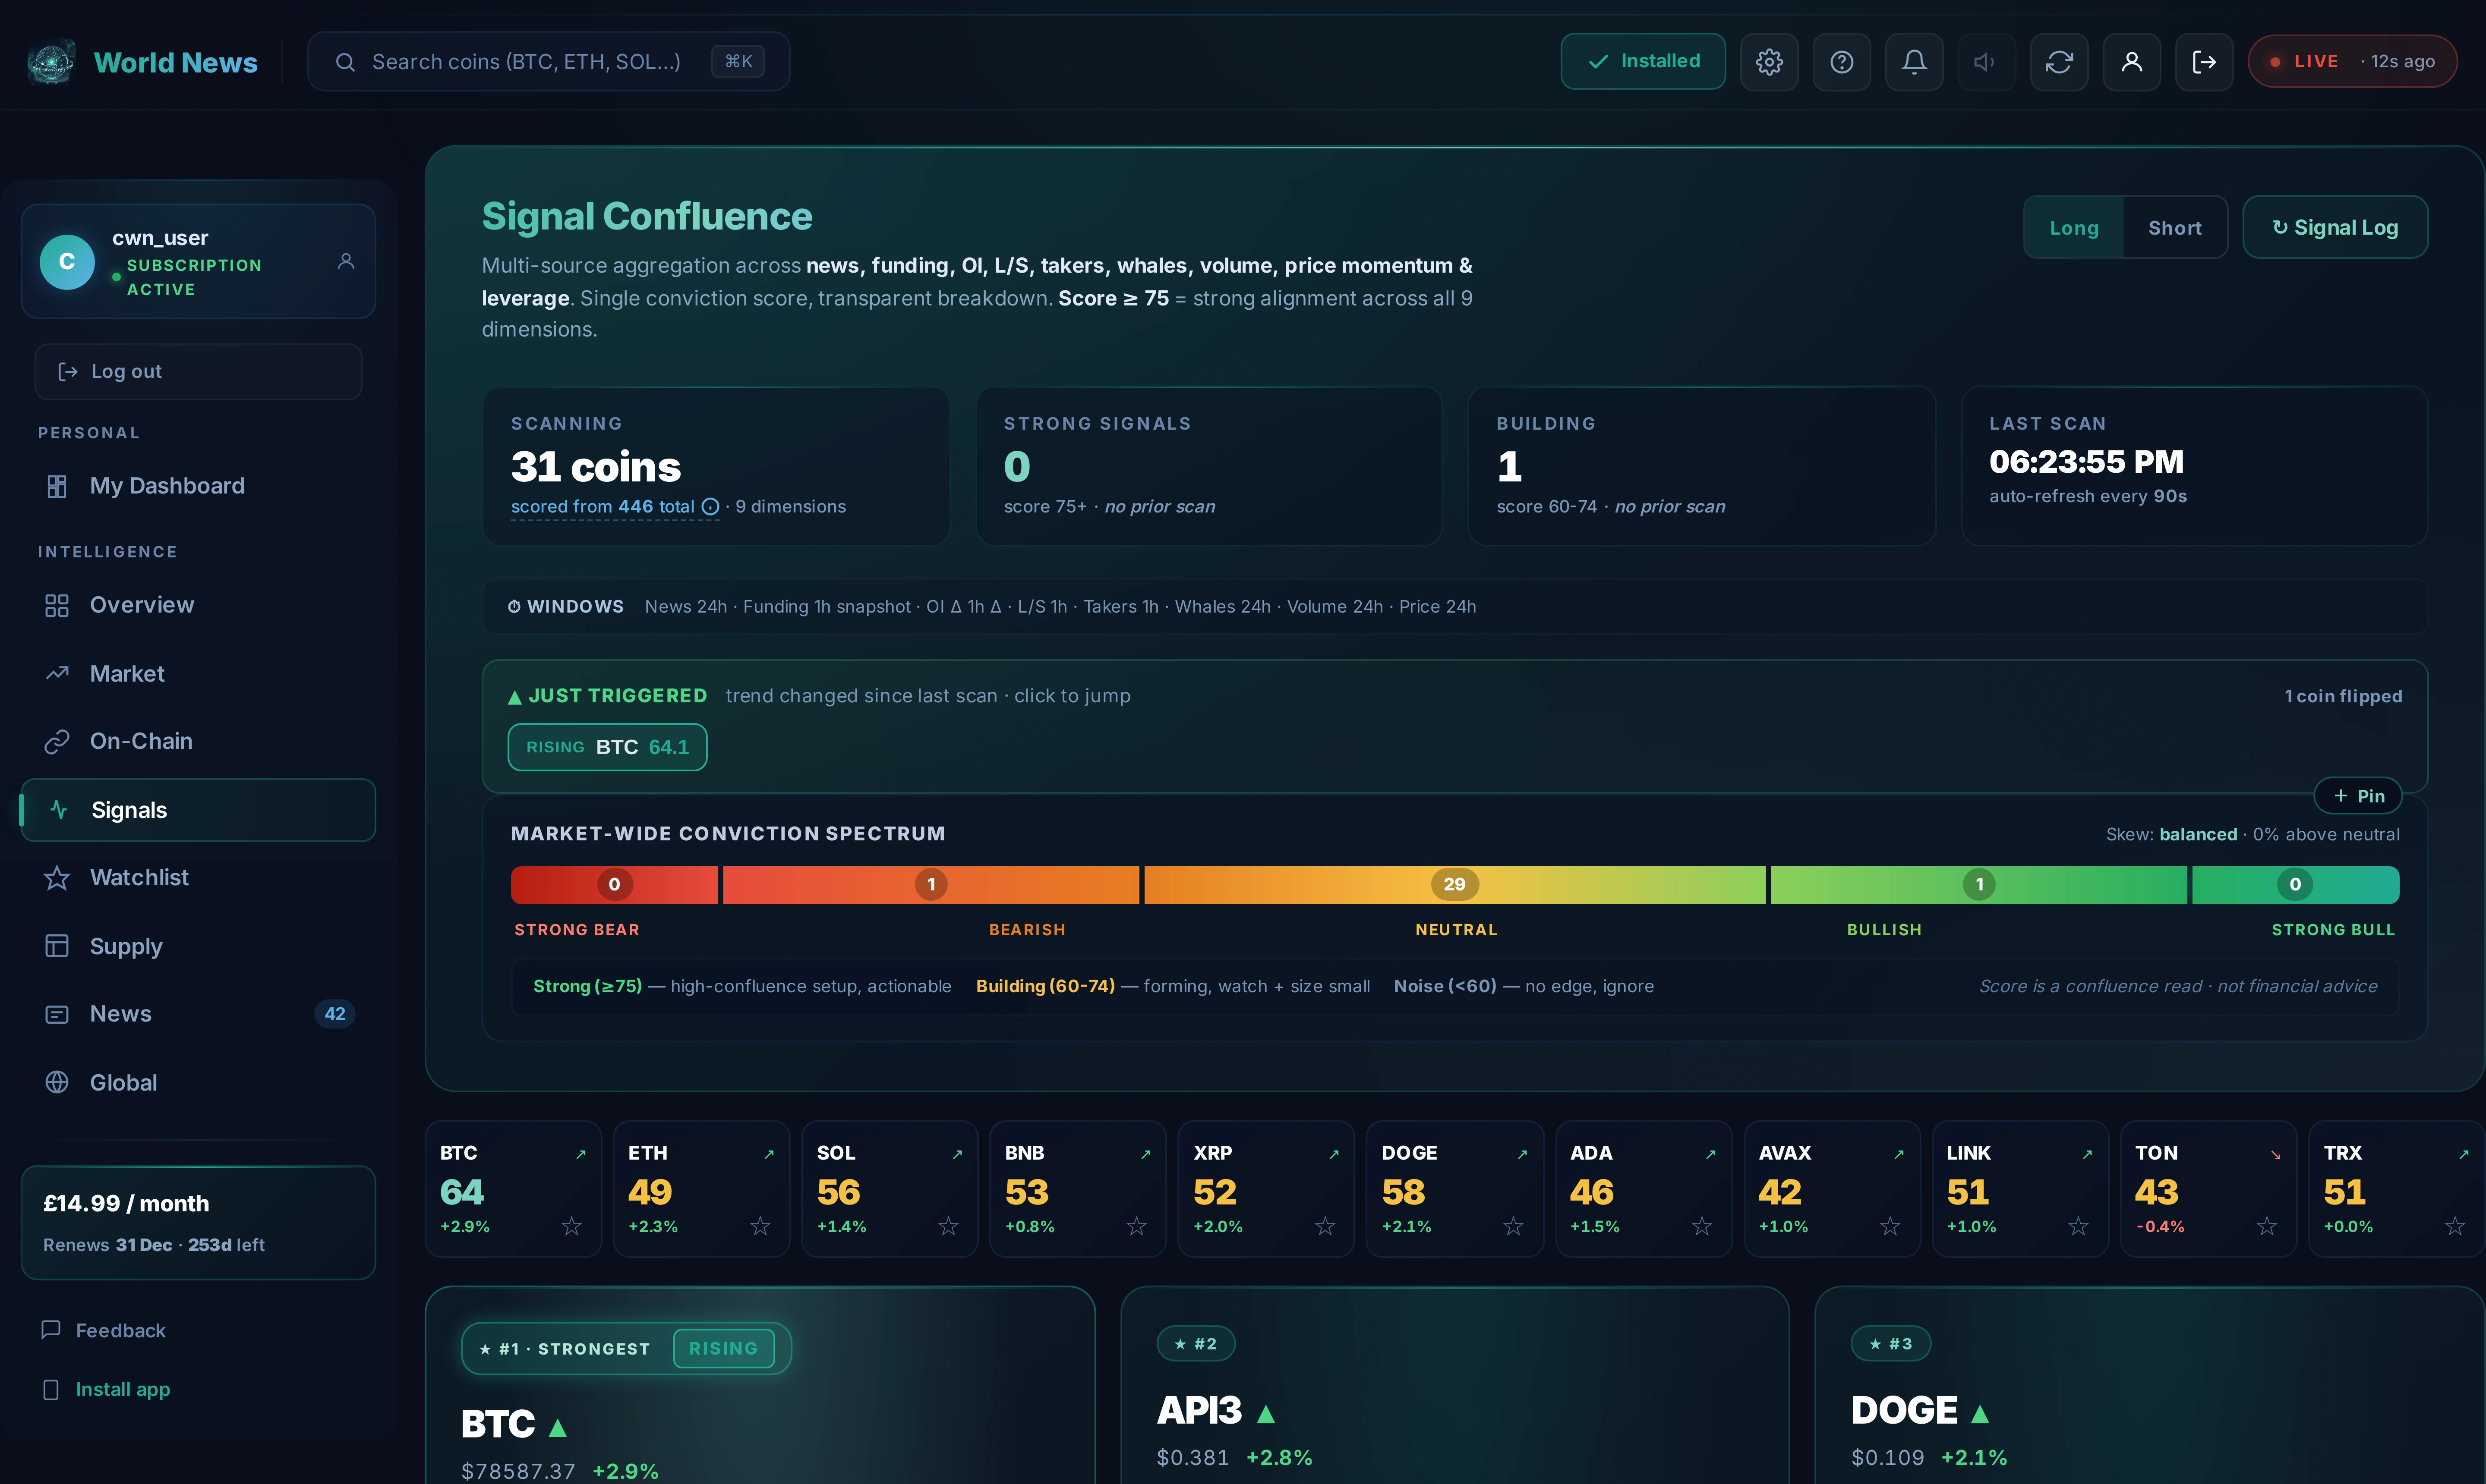The width and height of the screenshot is (2486, 1484).
Task: Star TON in the coin score strip
Action: point(2267,1226)
